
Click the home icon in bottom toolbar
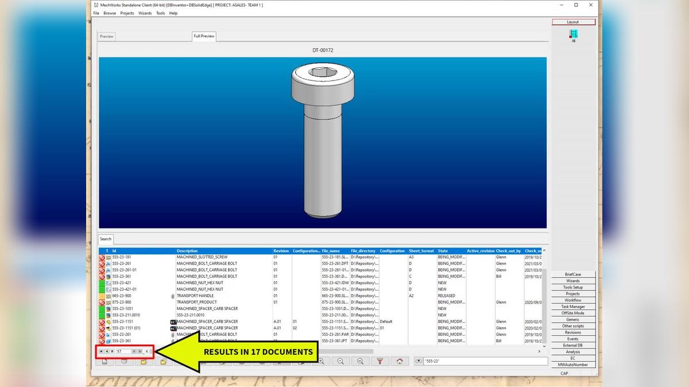click(x=400, y=361)
